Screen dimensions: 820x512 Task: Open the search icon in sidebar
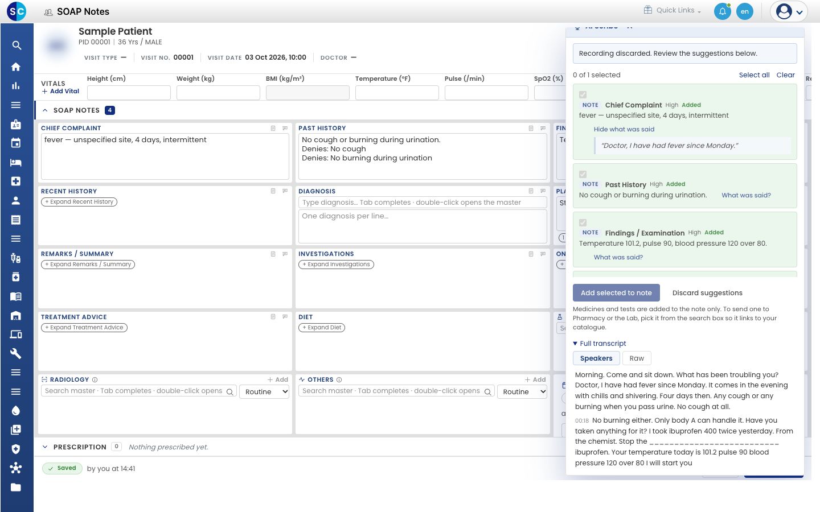pyautogui.click(x=16, y=46)
